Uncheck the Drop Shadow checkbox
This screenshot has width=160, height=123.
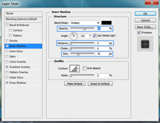[7, 83]
